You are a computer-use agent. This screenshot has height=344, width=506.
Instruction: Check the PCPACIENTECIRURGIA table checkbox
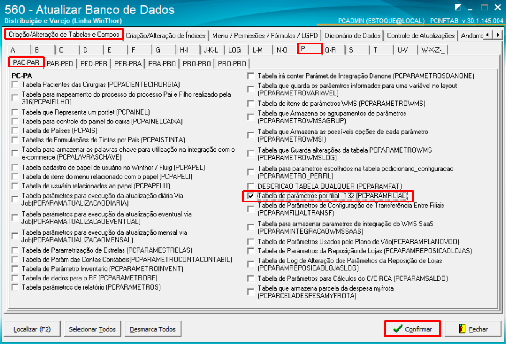click(15, 84)
